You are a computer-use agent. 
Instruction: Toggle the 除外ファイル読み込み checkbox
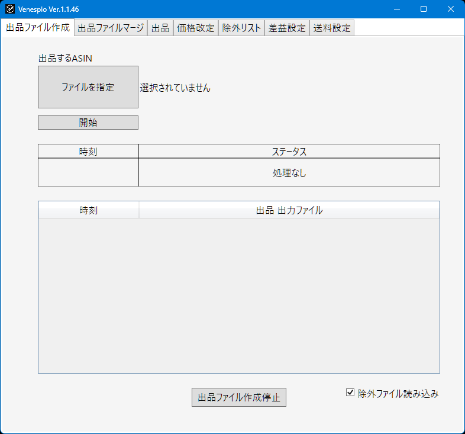350,393
